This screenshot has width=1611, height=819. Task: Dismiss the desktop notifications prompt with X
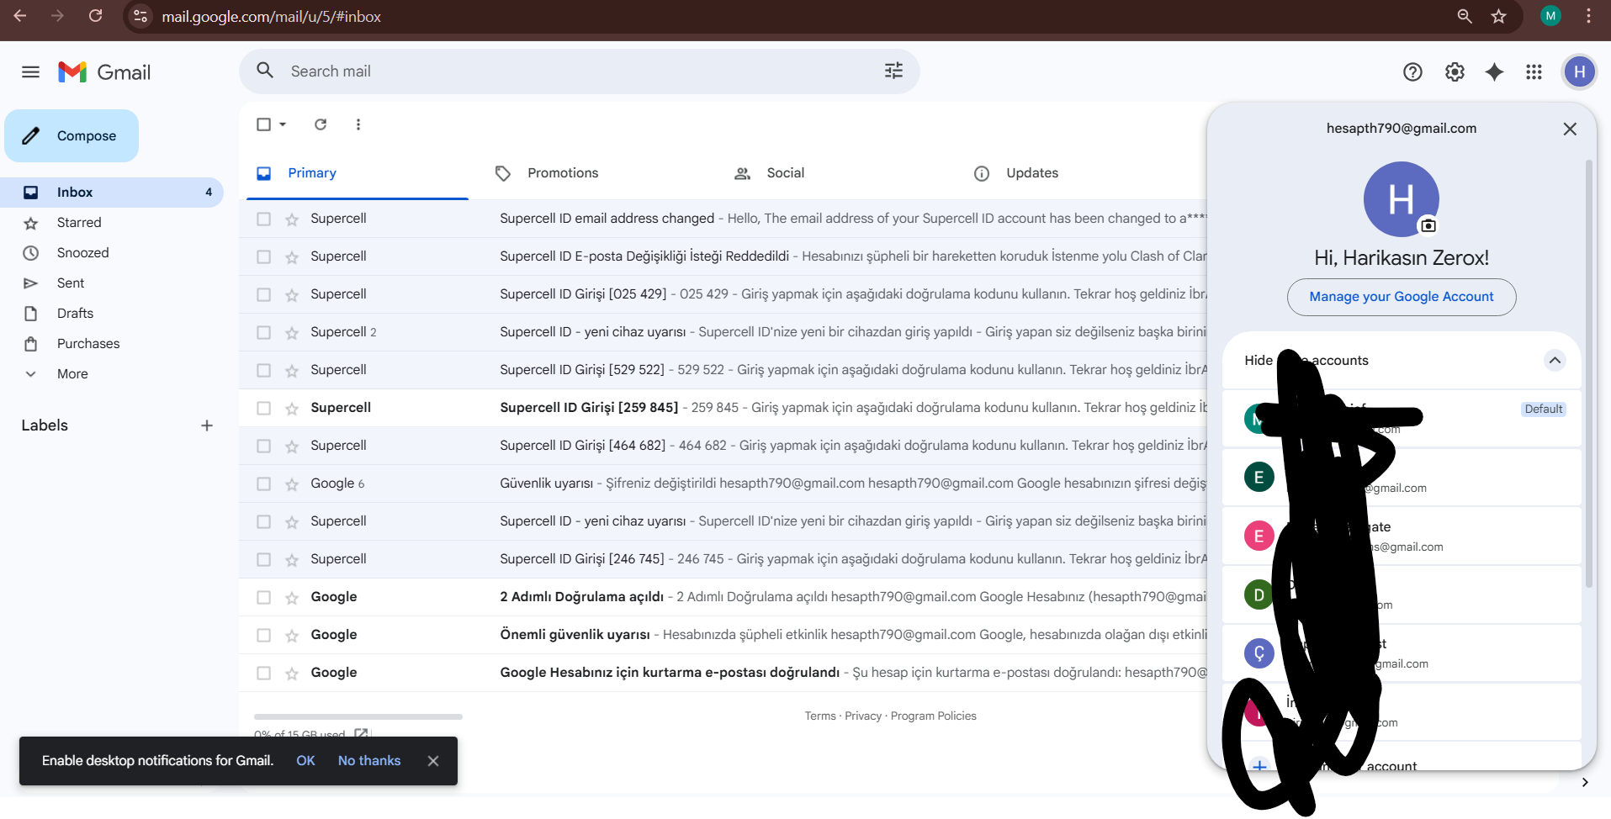(433, 761)
